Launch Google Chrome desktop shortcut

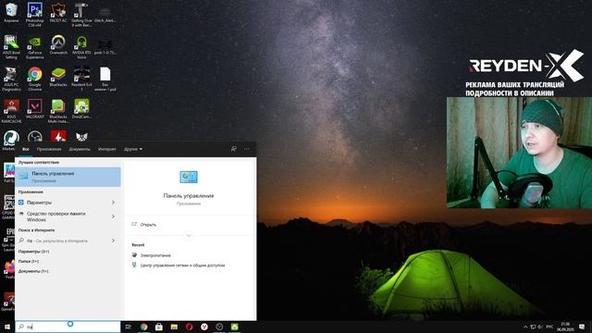(x=35, y=79)
